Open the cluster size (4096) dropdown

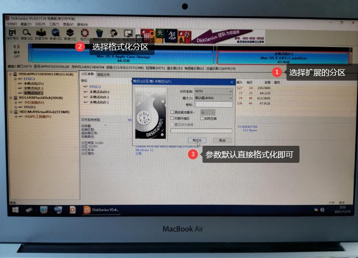click(x=213, y=98)
